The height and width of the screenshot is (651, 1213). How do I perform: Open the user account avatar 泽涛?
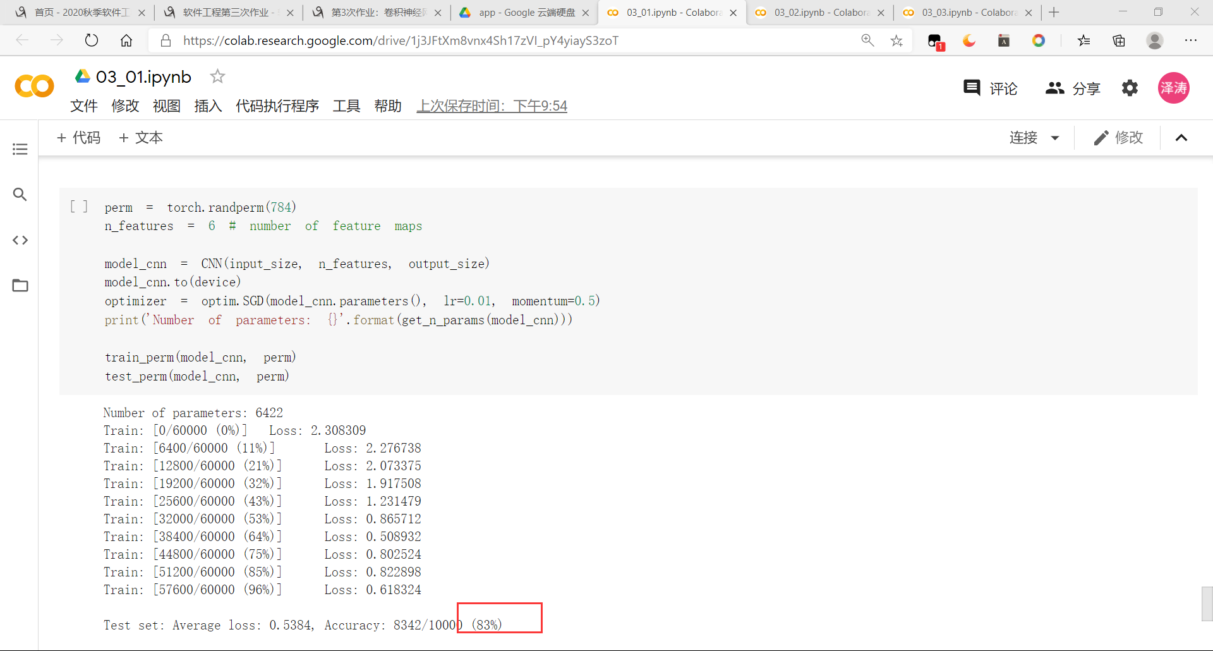click(1173, 88)
